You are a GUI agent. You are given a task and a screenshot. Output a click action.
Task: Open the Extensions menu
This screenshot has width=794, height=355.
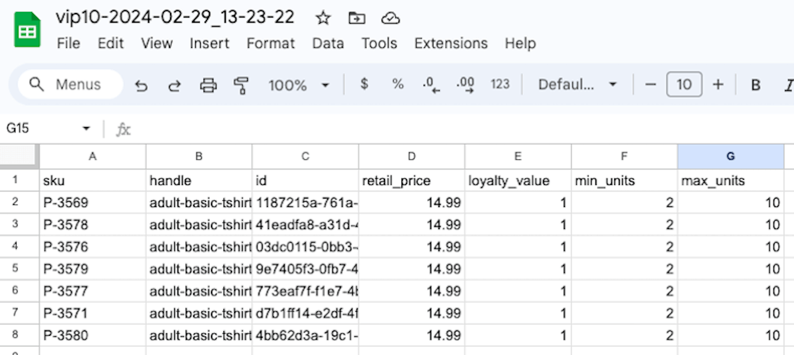click(451, 44)
